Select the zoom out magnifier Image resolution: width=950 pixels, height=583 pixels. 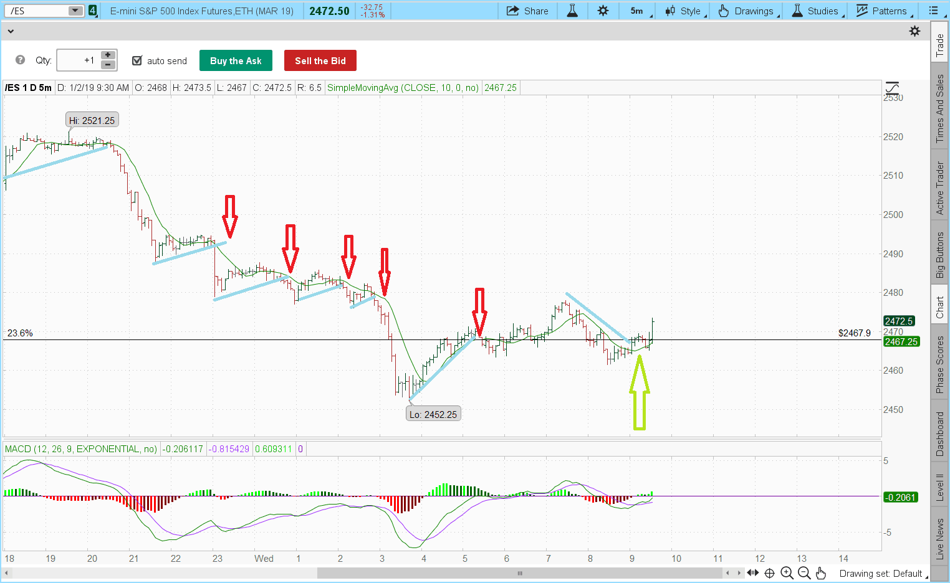(804, 572)
